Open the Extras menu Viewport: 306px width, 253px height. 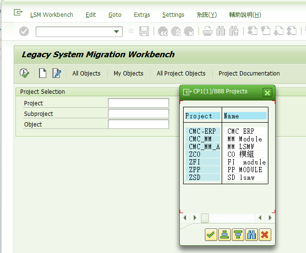(x=142, y=15)
